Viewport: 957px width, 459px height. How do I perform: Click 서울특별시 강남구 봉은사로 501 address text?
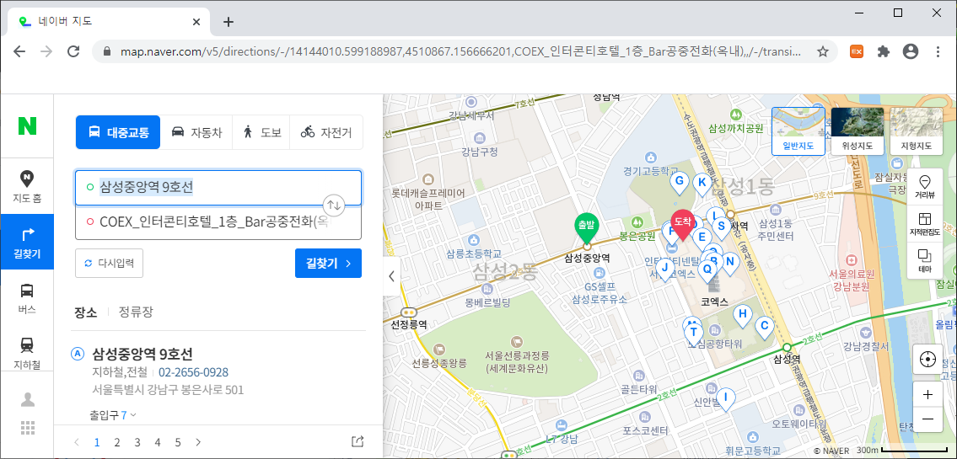click(x=168, y=389)
